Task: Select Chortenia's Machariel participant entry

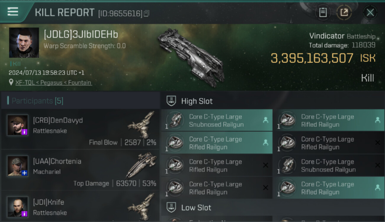Action: [80, 170]
